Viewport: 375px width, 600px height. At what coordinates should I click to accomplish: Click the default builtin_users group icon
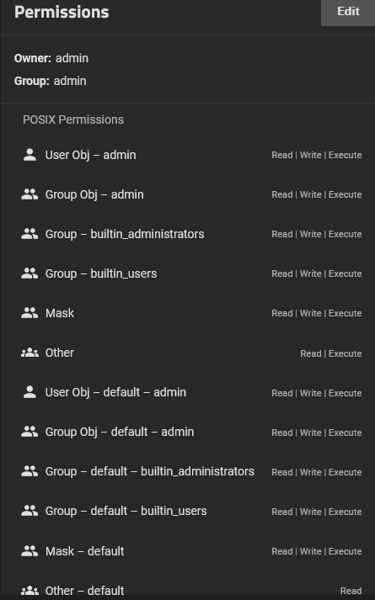29,511
